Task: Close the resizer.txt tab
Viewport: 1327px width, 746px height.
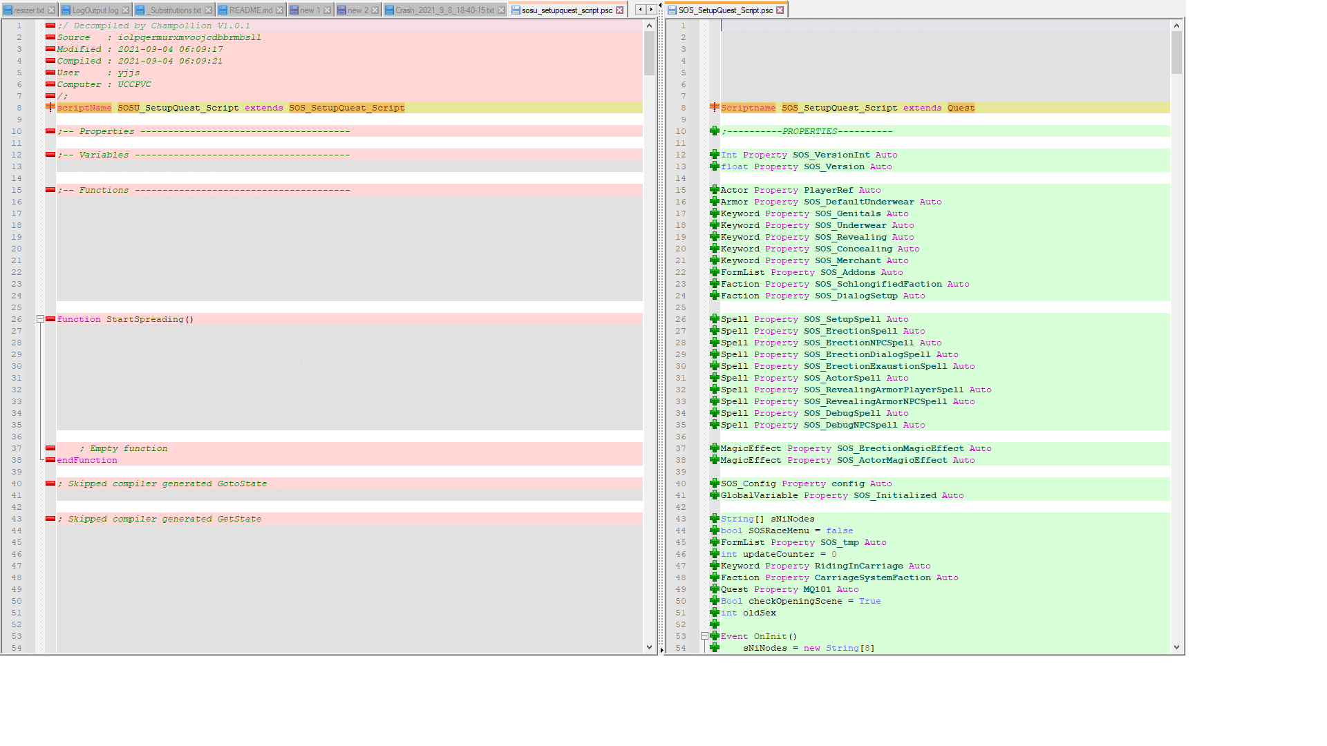Action: pos(51,10)
